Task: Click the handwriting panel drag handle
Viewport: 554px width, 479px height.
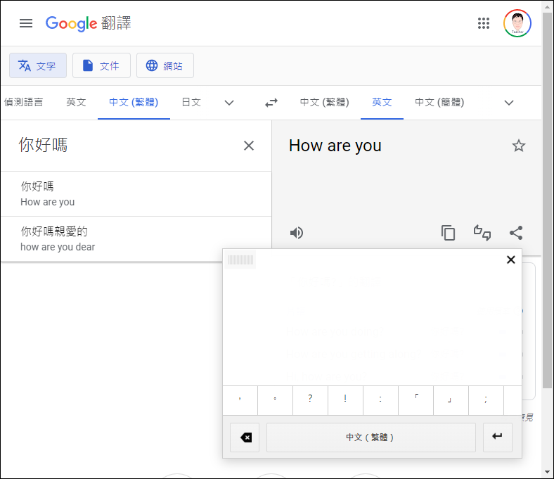Action: click(240, 260)
